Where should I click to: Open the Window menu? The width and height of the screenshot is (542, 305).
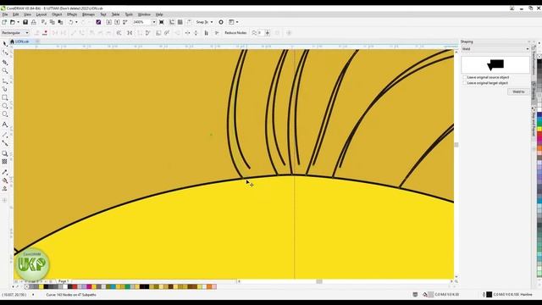pos(144,14)
